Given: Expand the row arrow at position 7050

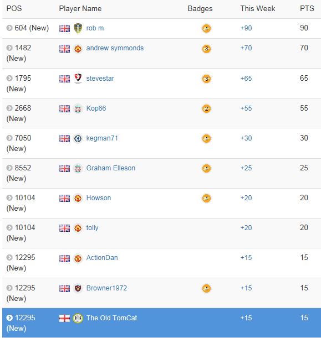Looking at the screenshot, I should [9, 138].
